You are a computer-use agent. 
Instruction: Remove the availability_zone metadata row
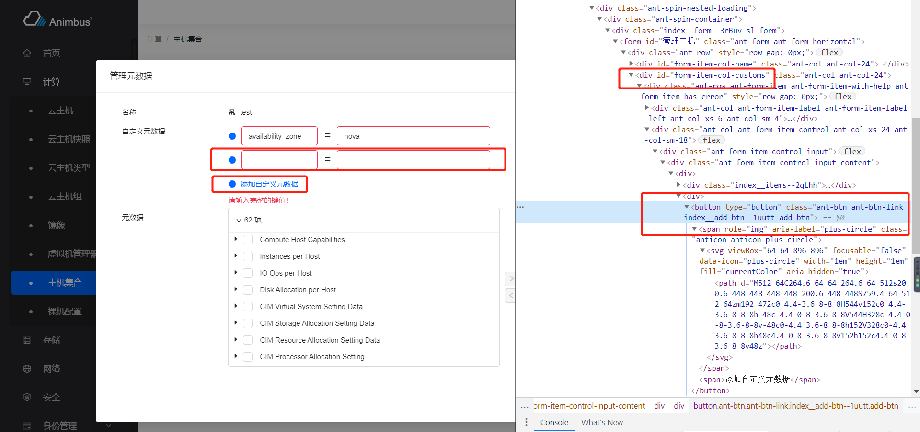232,136
